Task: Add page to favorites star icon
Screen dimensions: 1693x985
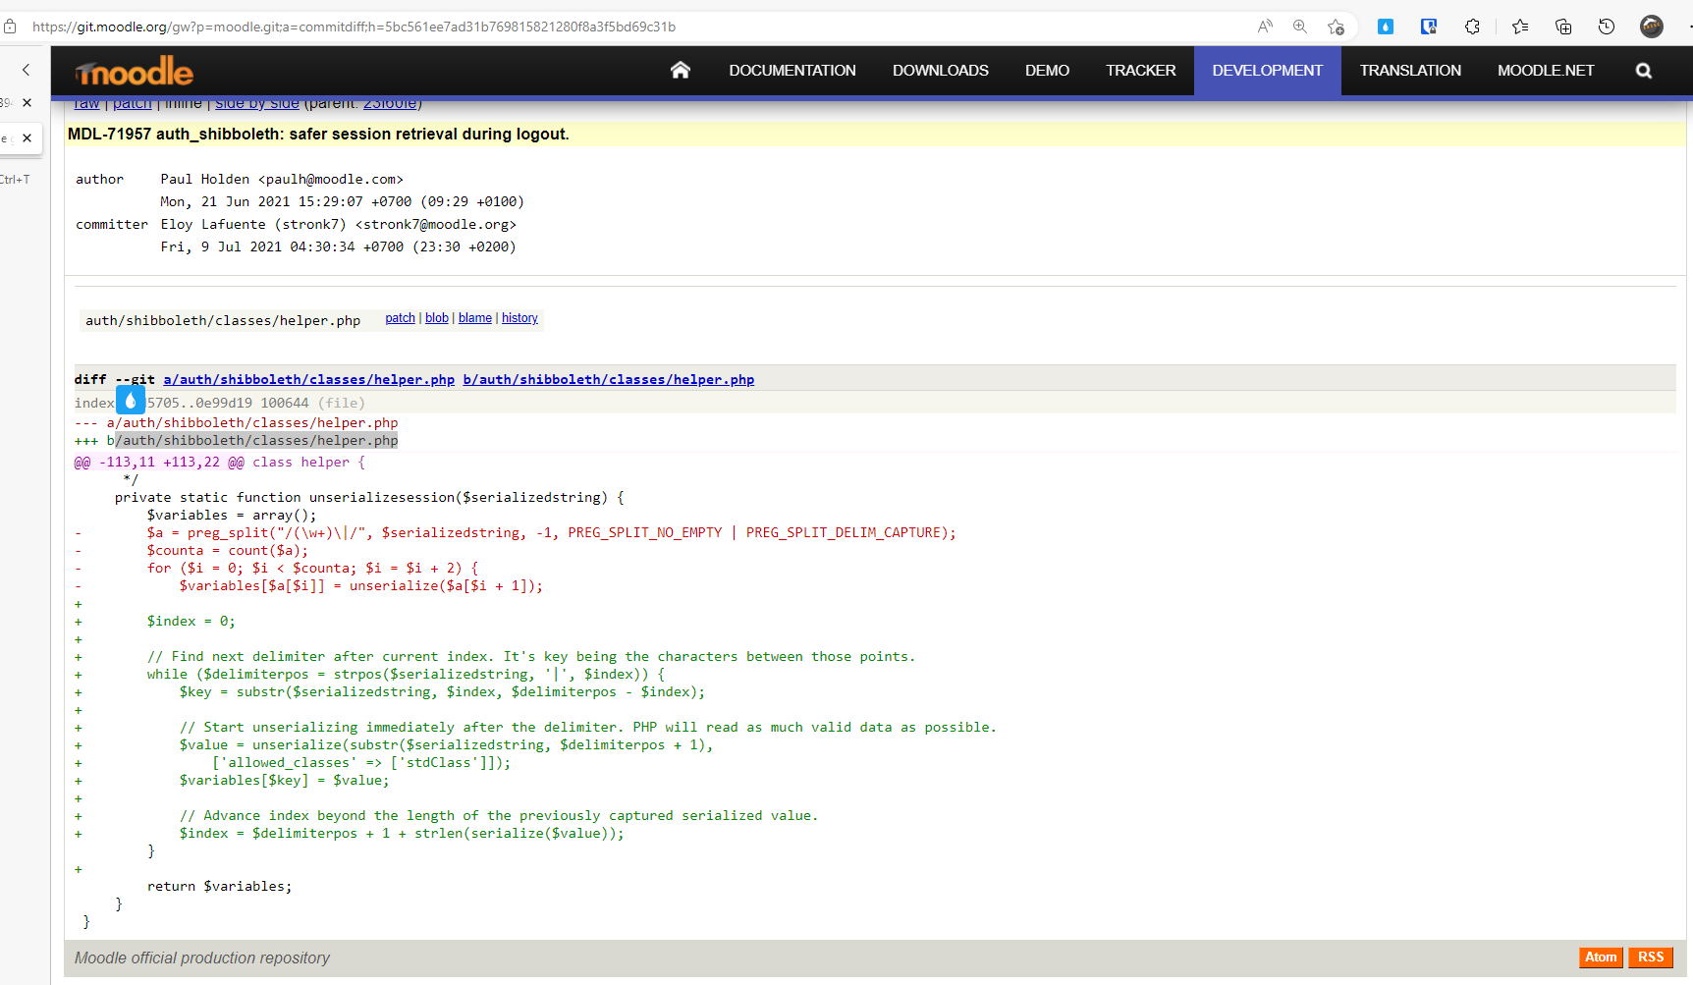Action: pyautogui.click(x=1336, y=27)
